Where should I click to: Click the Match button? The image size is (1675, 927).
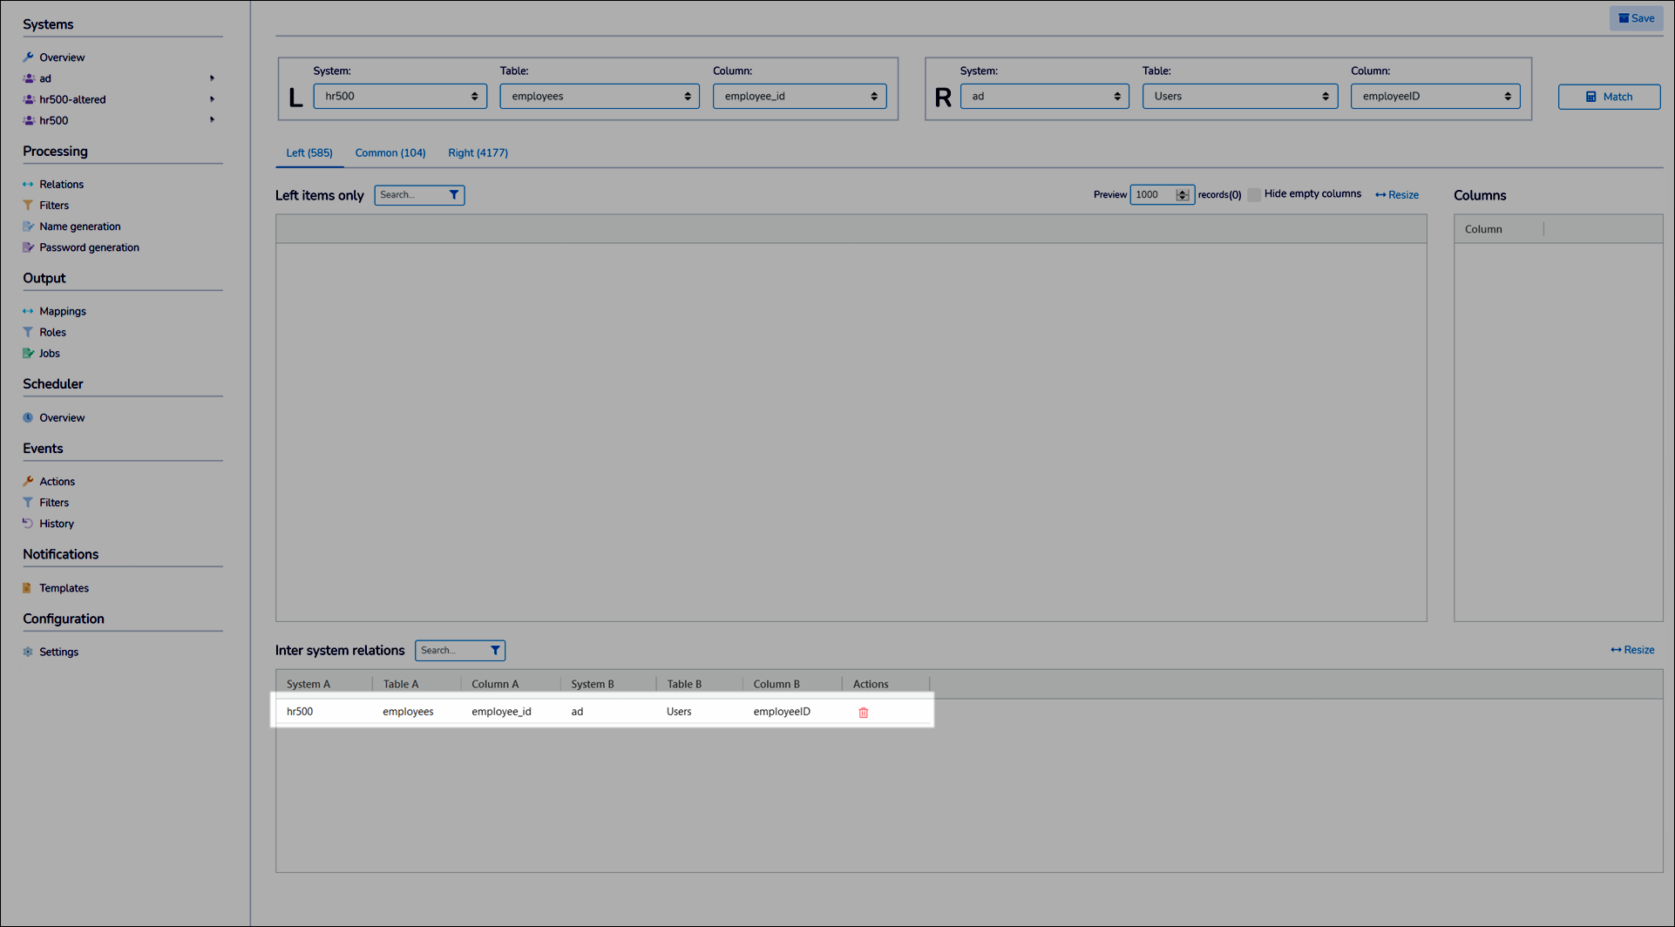tap(1608, 97)
